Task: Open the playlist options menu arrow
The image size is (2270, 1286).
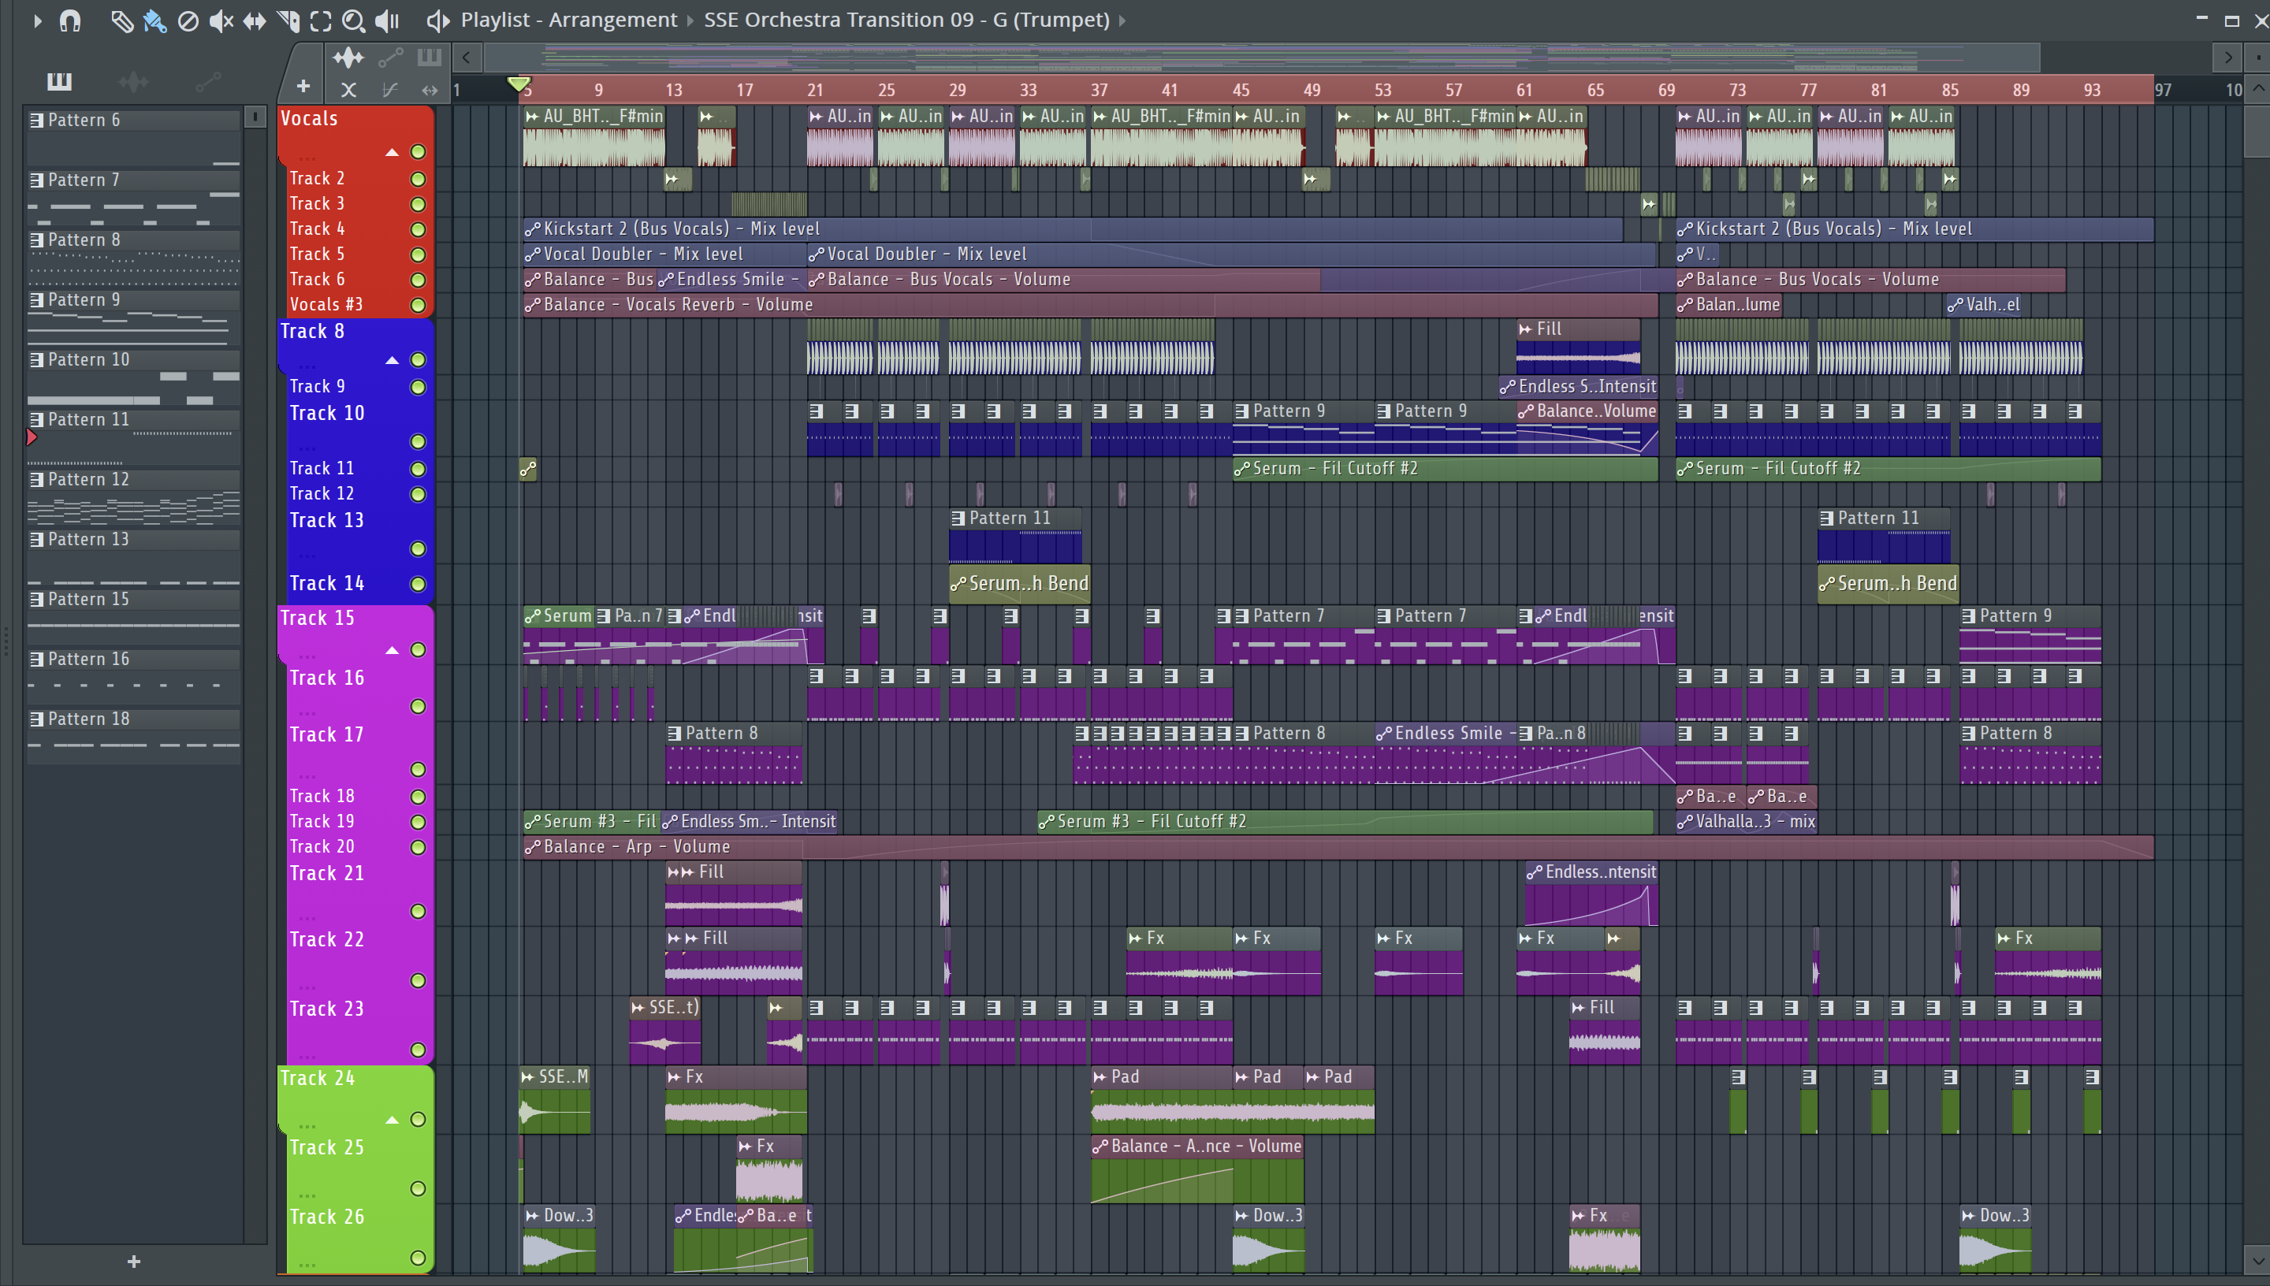Action: pos(36,20)
